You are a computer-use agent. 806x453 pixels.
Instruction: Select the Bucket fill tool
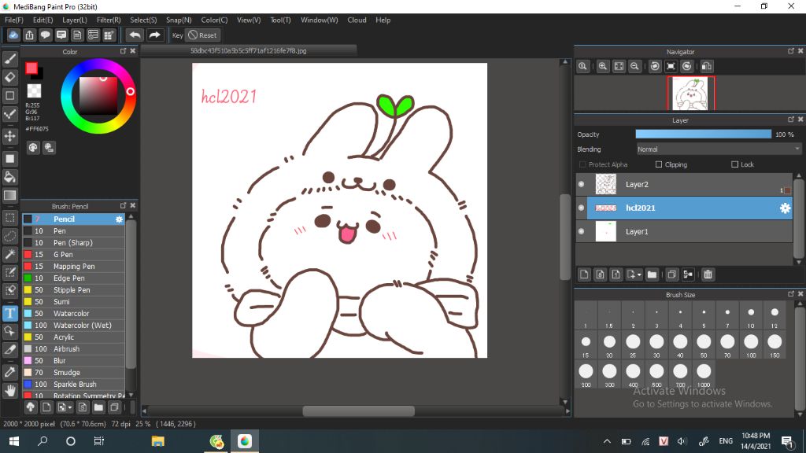point(9,177)
